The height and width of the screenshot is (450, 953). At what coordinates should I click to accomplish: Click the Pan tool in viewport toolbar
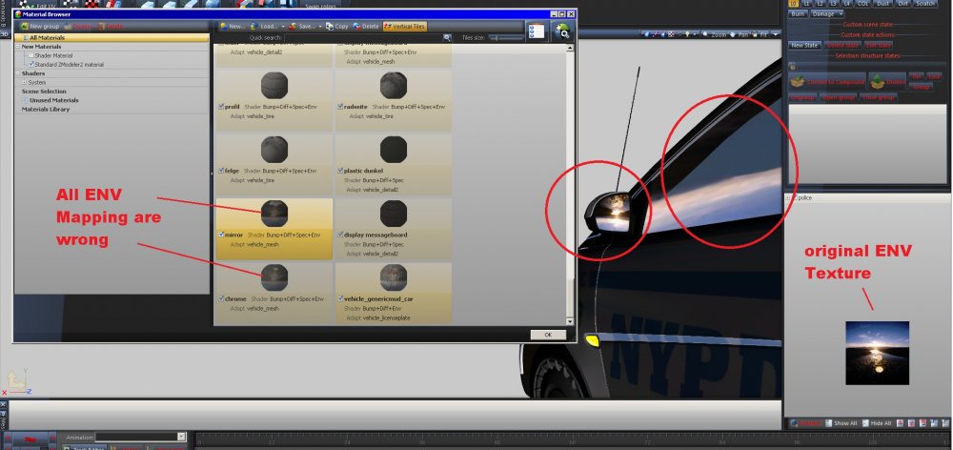pyautogui.click(x=740, y=34)
